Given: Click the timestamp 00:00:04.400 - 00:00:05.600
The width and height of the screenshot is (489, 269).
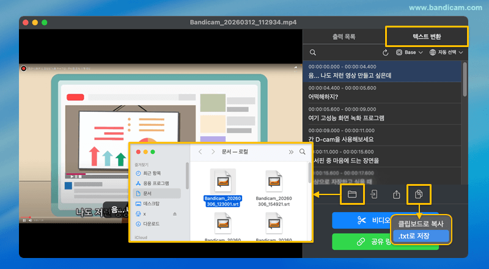Looking at the screenshot, I should click(x=342, y=88).
